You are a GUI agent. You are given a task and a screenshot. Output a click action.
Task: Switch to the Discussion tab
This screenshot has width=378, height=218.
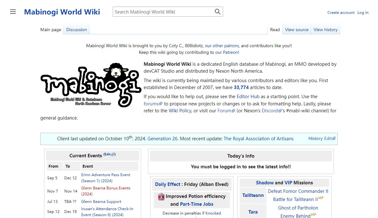pos(77,30)
